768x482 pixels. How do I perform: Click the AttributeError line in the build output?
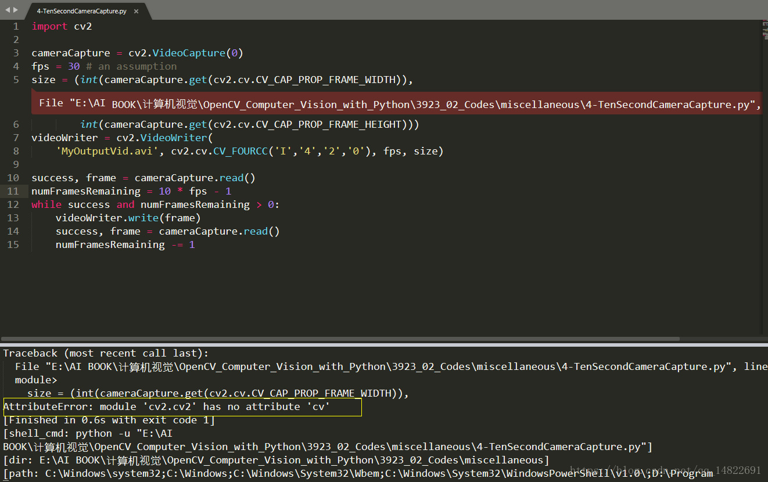click(167, 407)
